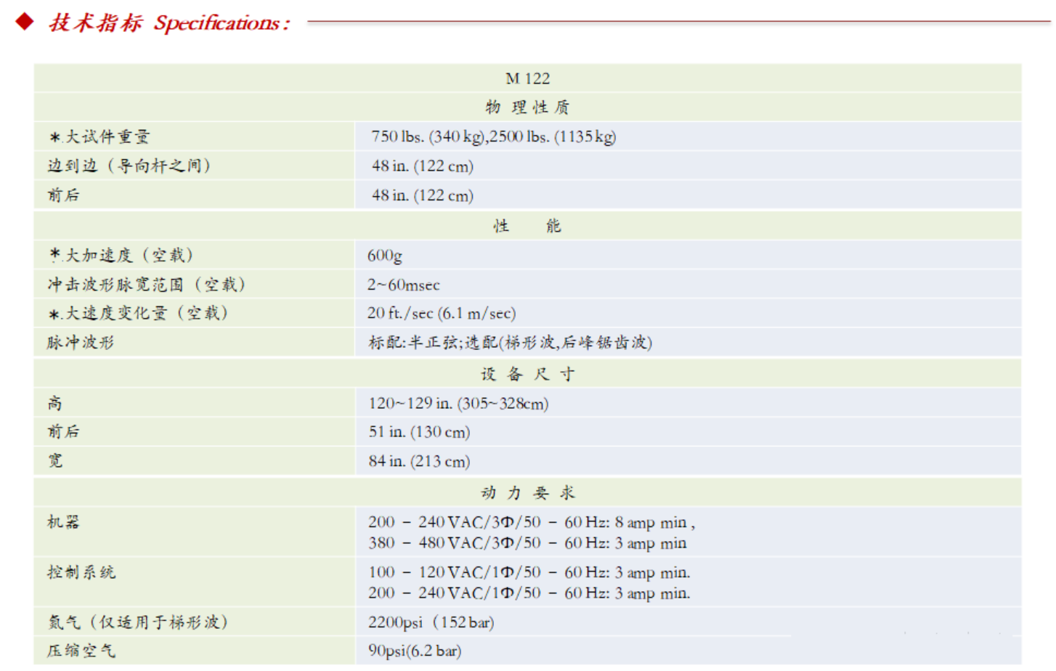Select the 200 – 240 VAC/3Φ 8 amp line
This screenshot has height=671, width=1056.
pos(532,522)
